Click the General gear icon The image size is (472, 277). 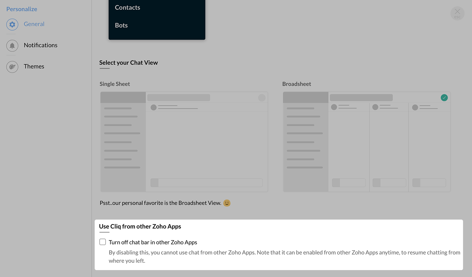12,24
